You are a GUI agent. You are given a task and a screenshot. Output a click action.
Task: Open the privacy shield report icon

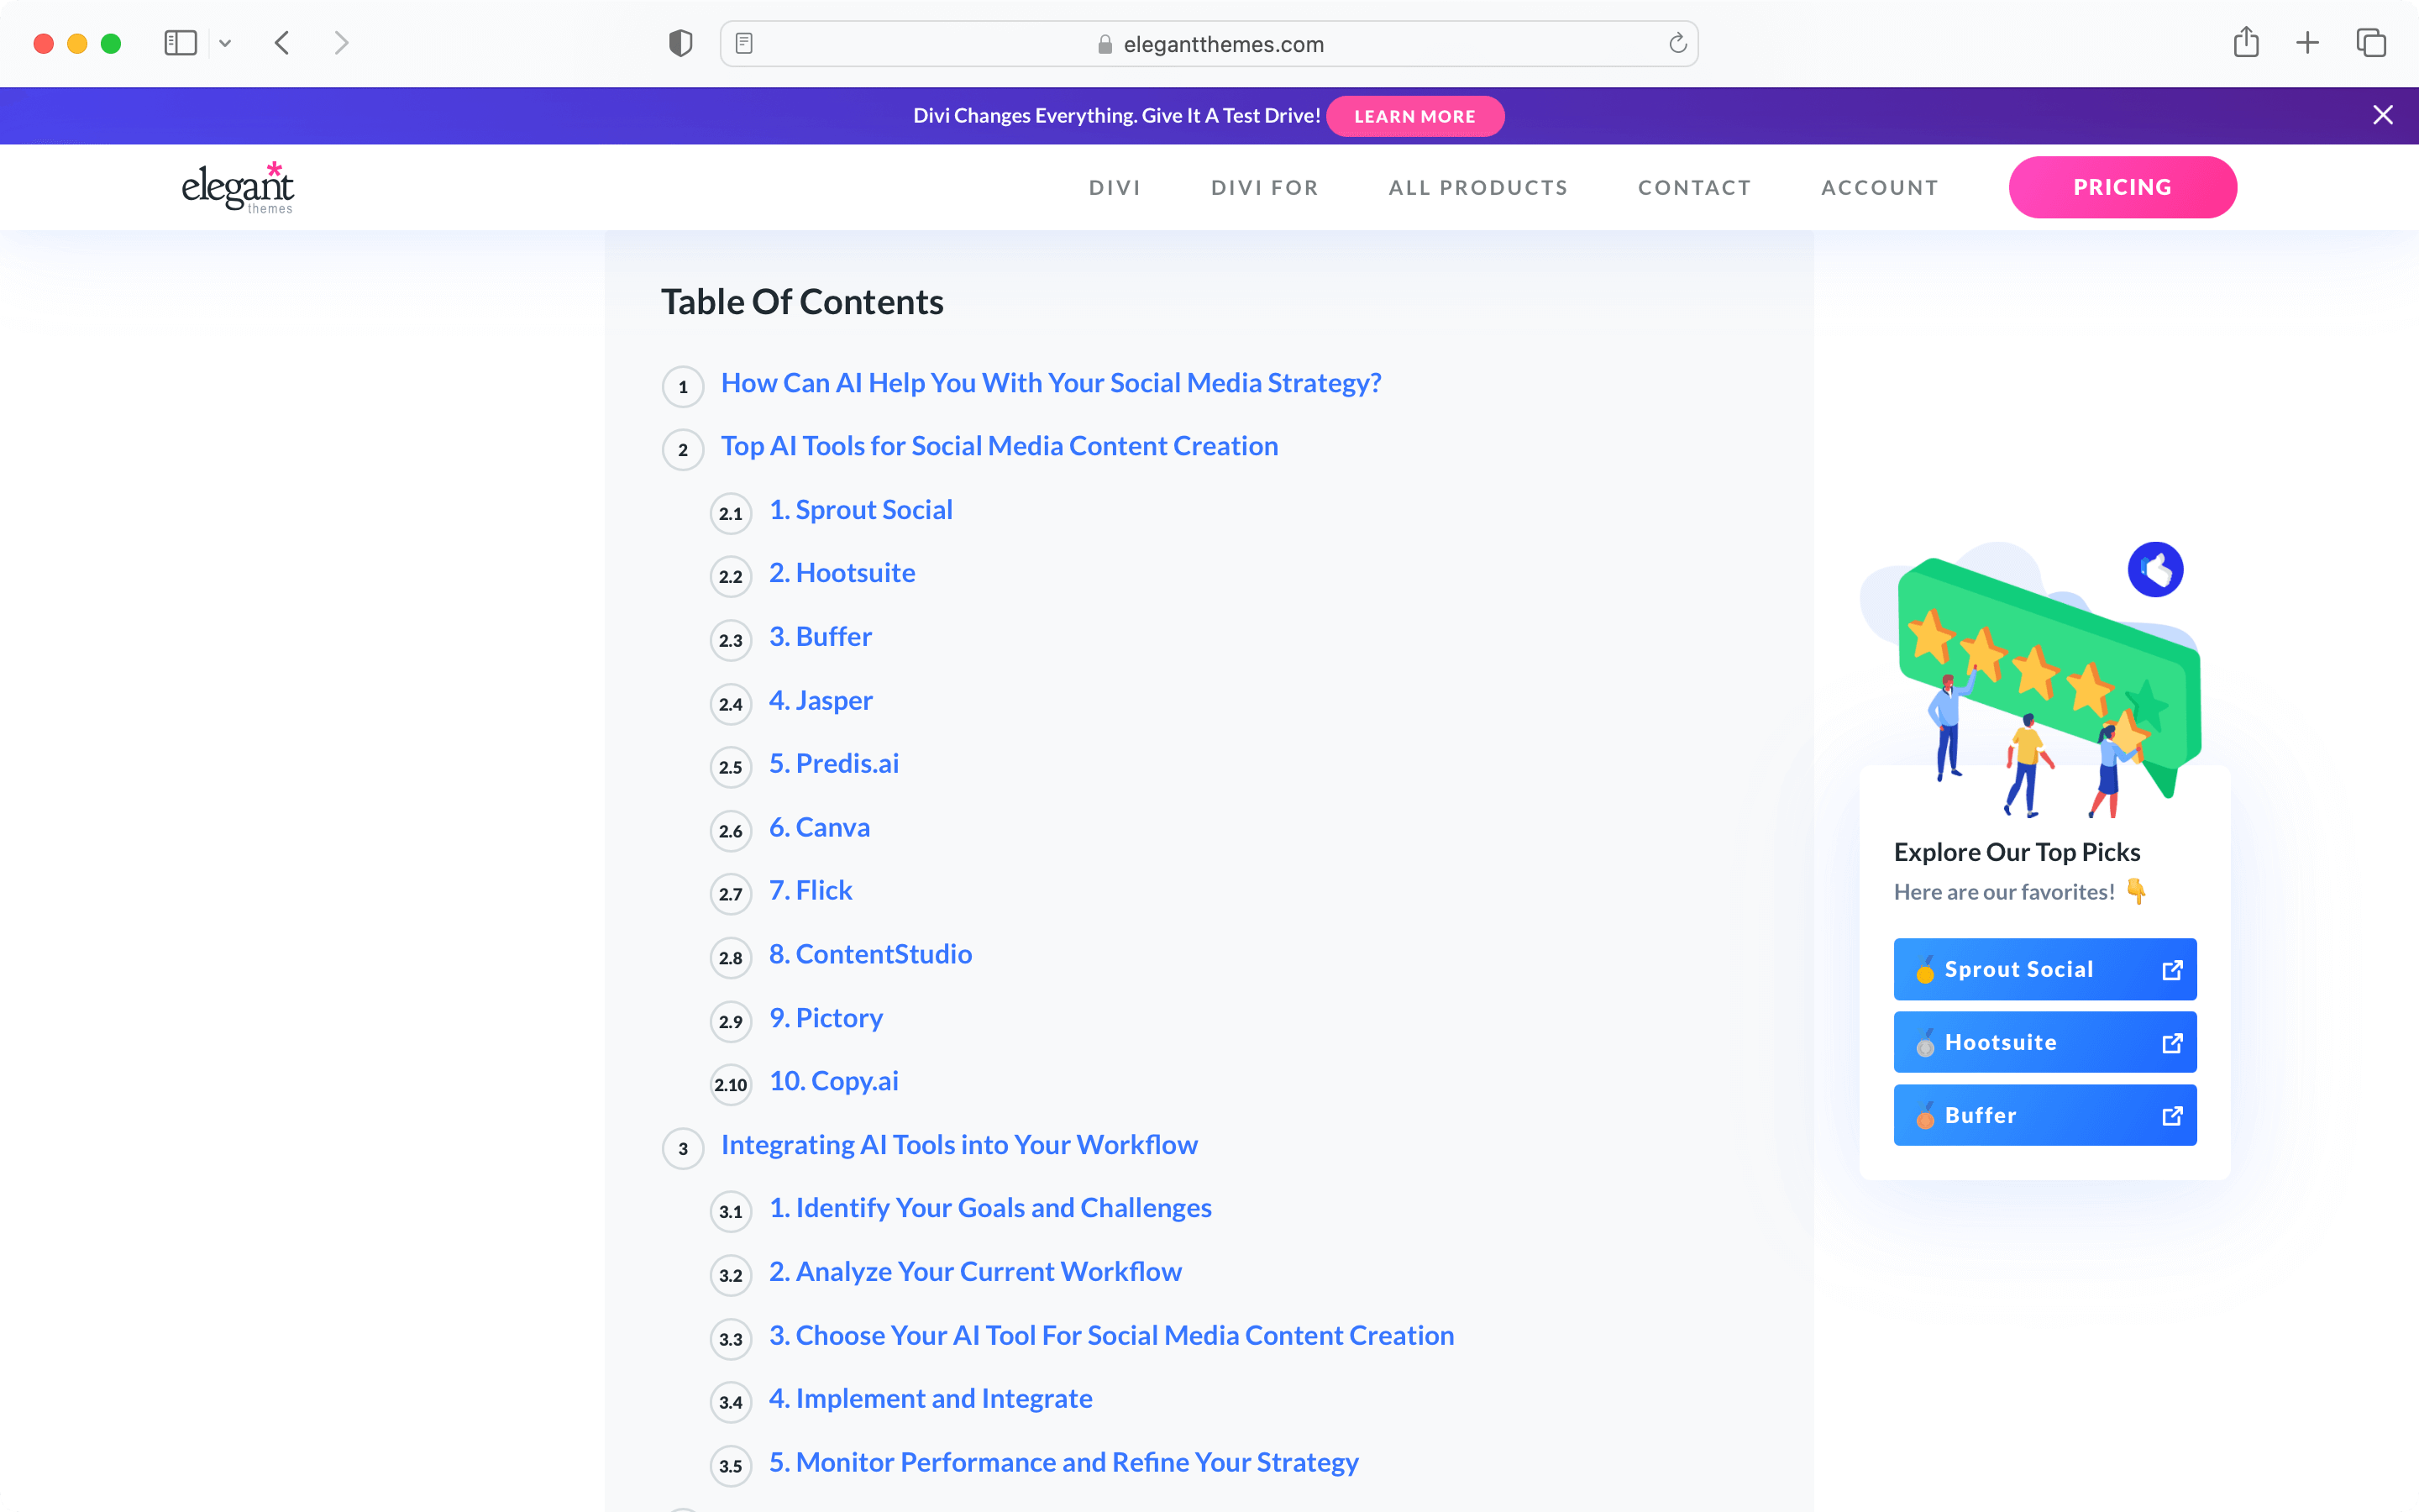coord(680,43)
